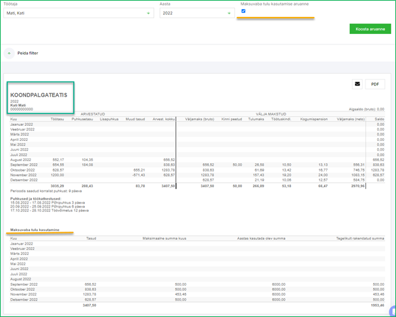Untick Maksuvaba tulu kasutamise aruanne checkbox

tap(243, 11)
